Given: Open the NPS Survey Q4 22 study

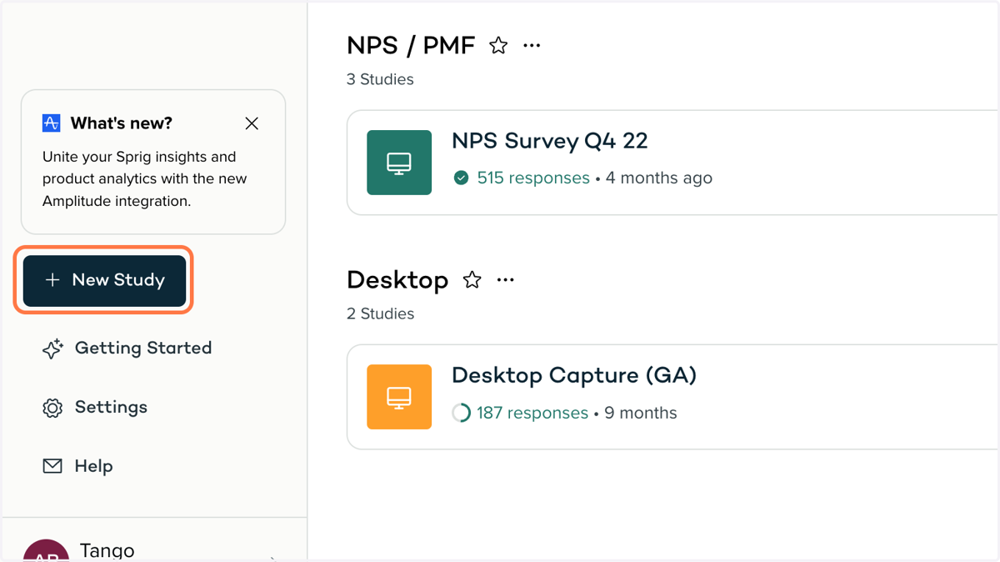Looking at the screenshot, I should pos(549,141).
